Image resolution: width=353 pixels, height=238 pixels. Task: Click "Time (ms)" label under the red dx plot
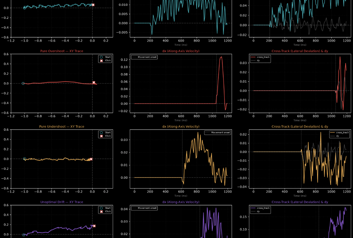coord(181,120)
